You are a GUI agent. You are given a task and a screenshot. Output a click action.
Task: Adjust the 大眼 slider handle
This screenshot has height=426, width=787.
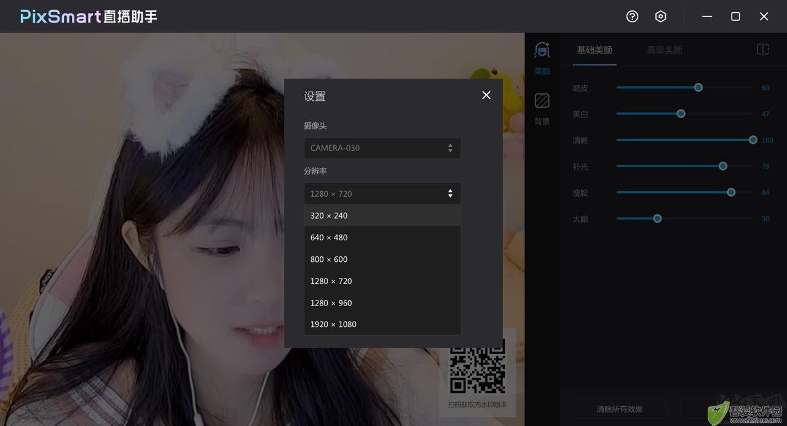pyautogui.click(x=657, y=219)
